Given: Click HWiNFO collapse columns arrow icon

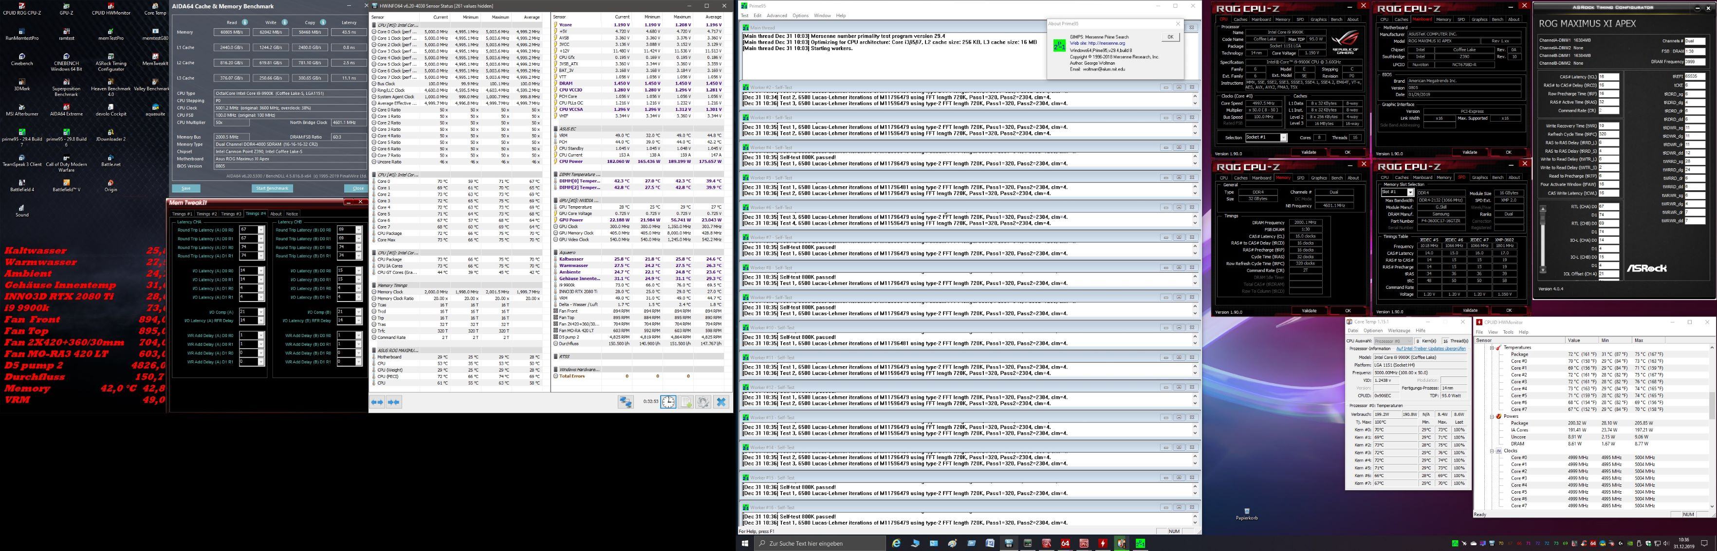Looking at the screenshot, I should pyautogui.click(x=393, y=402).
